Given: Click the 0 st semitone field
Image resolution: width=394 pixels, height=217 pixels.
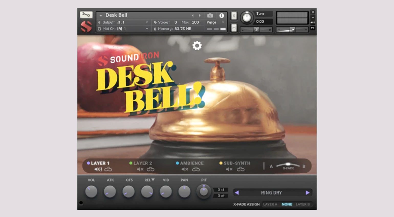Looking at the screenshot, I should click(221, 190).
